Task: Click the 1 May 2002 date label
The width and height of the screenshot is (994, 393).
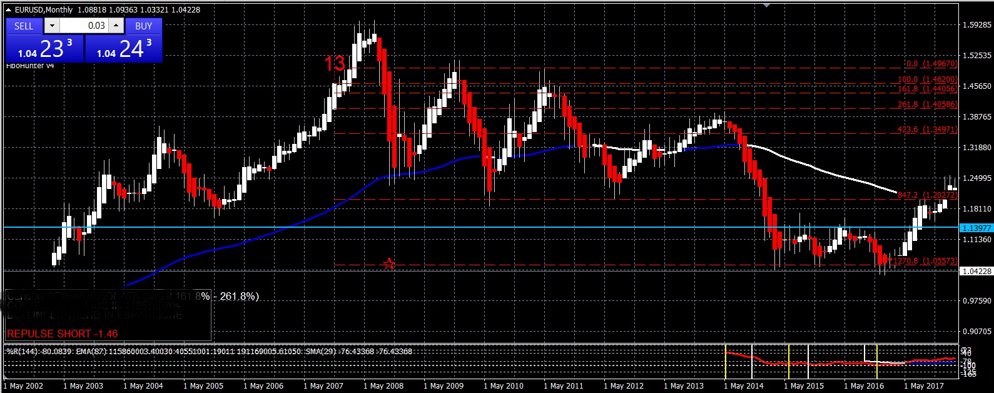Action: click(23, 386)
